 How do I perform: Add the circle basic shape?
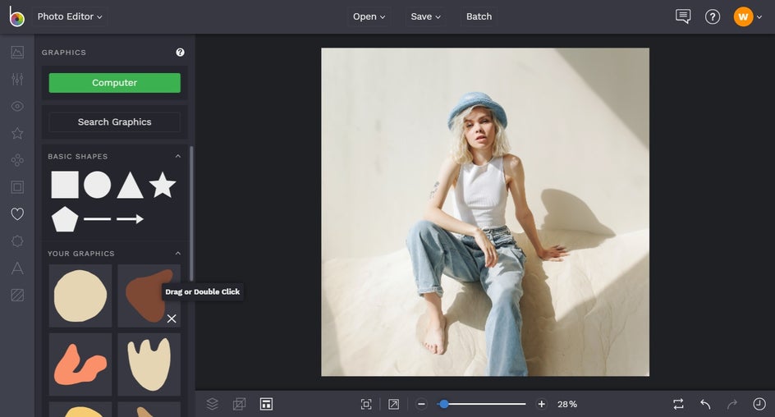(98, 185)
